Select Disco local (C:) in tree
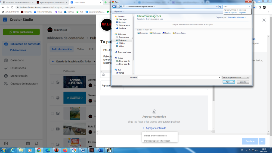 (123, 61)
